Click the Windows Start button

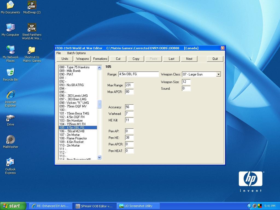point(13,206)
